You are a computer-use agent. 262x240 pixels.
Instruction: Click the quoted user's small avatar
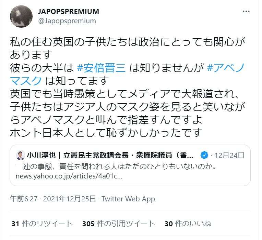(x=20, y=156)
